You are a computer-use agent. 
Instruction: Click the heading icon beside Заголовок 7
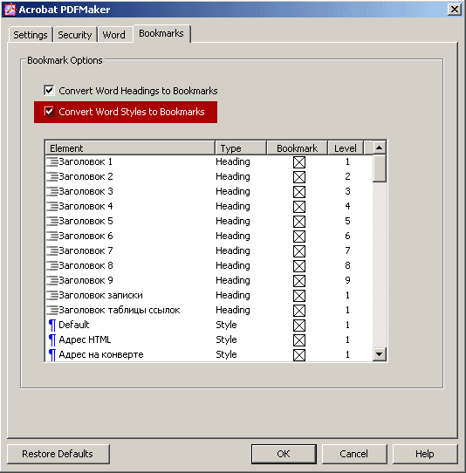pos(52,250)
